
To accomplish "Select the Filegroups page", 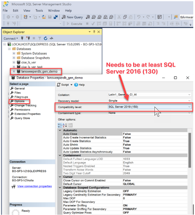I will coord(21,97).
